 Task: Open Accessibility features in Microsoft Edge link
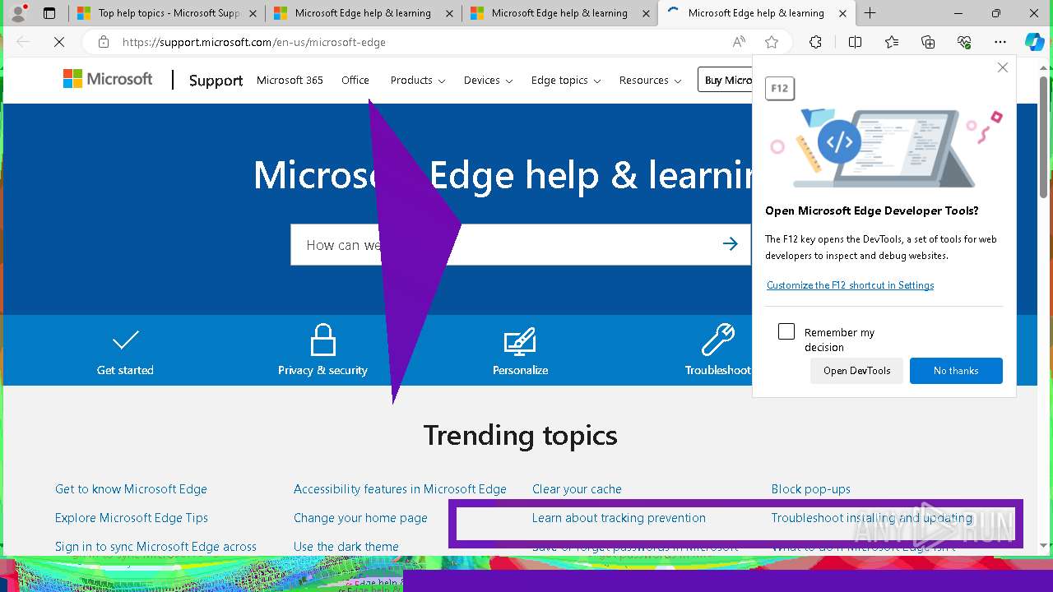[400, 489]
